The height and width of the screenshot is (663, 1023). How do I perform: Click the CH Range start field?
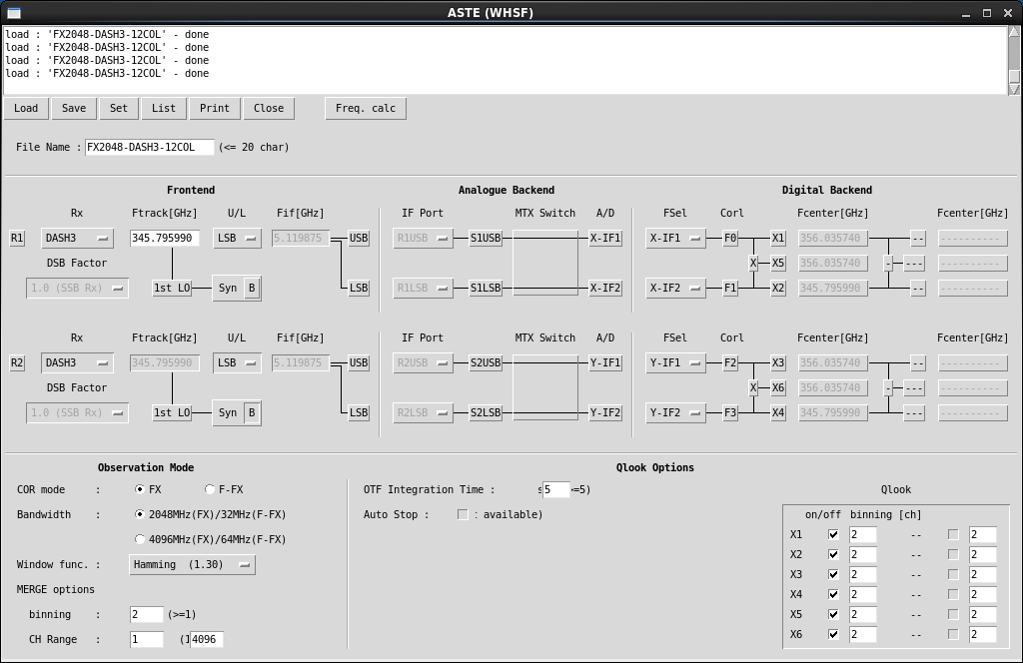coord(146,639)
